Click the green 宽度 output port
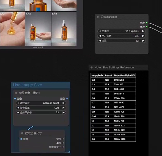The height and width of the screenshot is (156, 162). [x=147, y=23]
